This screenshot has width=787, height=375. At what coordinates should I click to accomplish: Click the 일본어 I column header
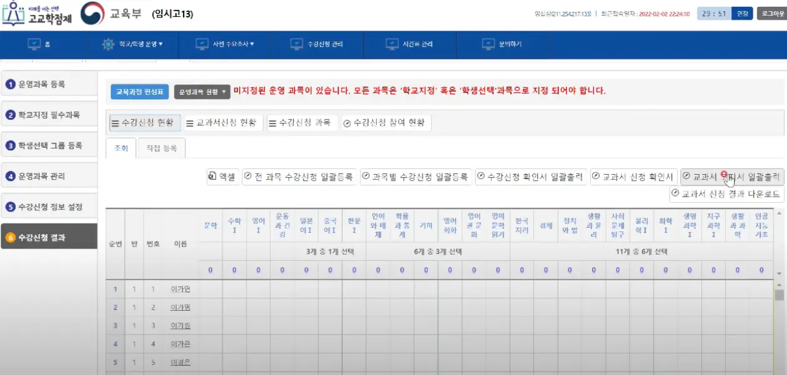click(306, 225)
